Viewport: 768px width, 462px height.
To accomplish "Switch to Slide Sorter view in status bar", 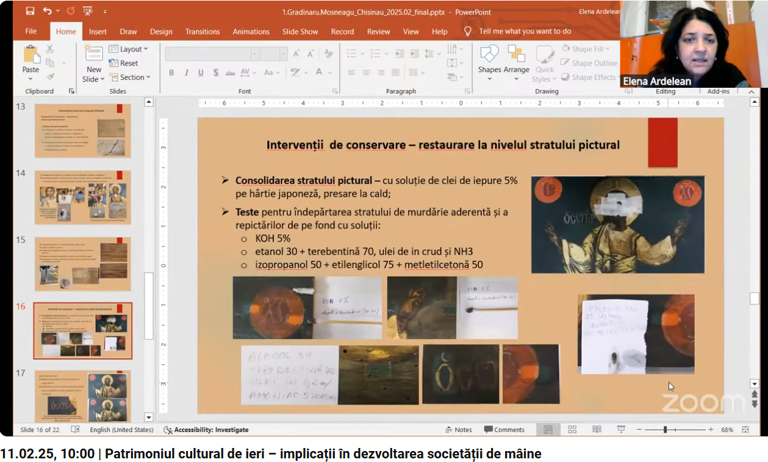I will pos(572,429).
